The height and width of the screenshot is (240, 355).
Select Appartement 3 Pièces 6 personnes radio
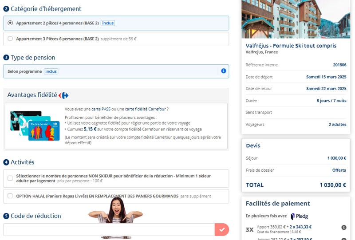pos(10,39)
